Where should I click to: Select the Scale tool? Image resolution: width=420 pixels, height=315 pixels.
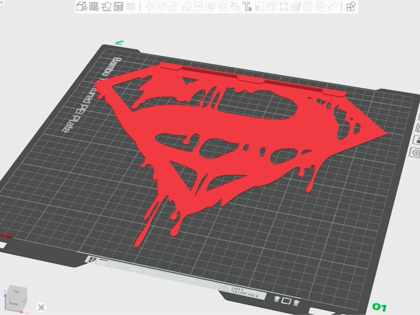[x=174, y=6]
